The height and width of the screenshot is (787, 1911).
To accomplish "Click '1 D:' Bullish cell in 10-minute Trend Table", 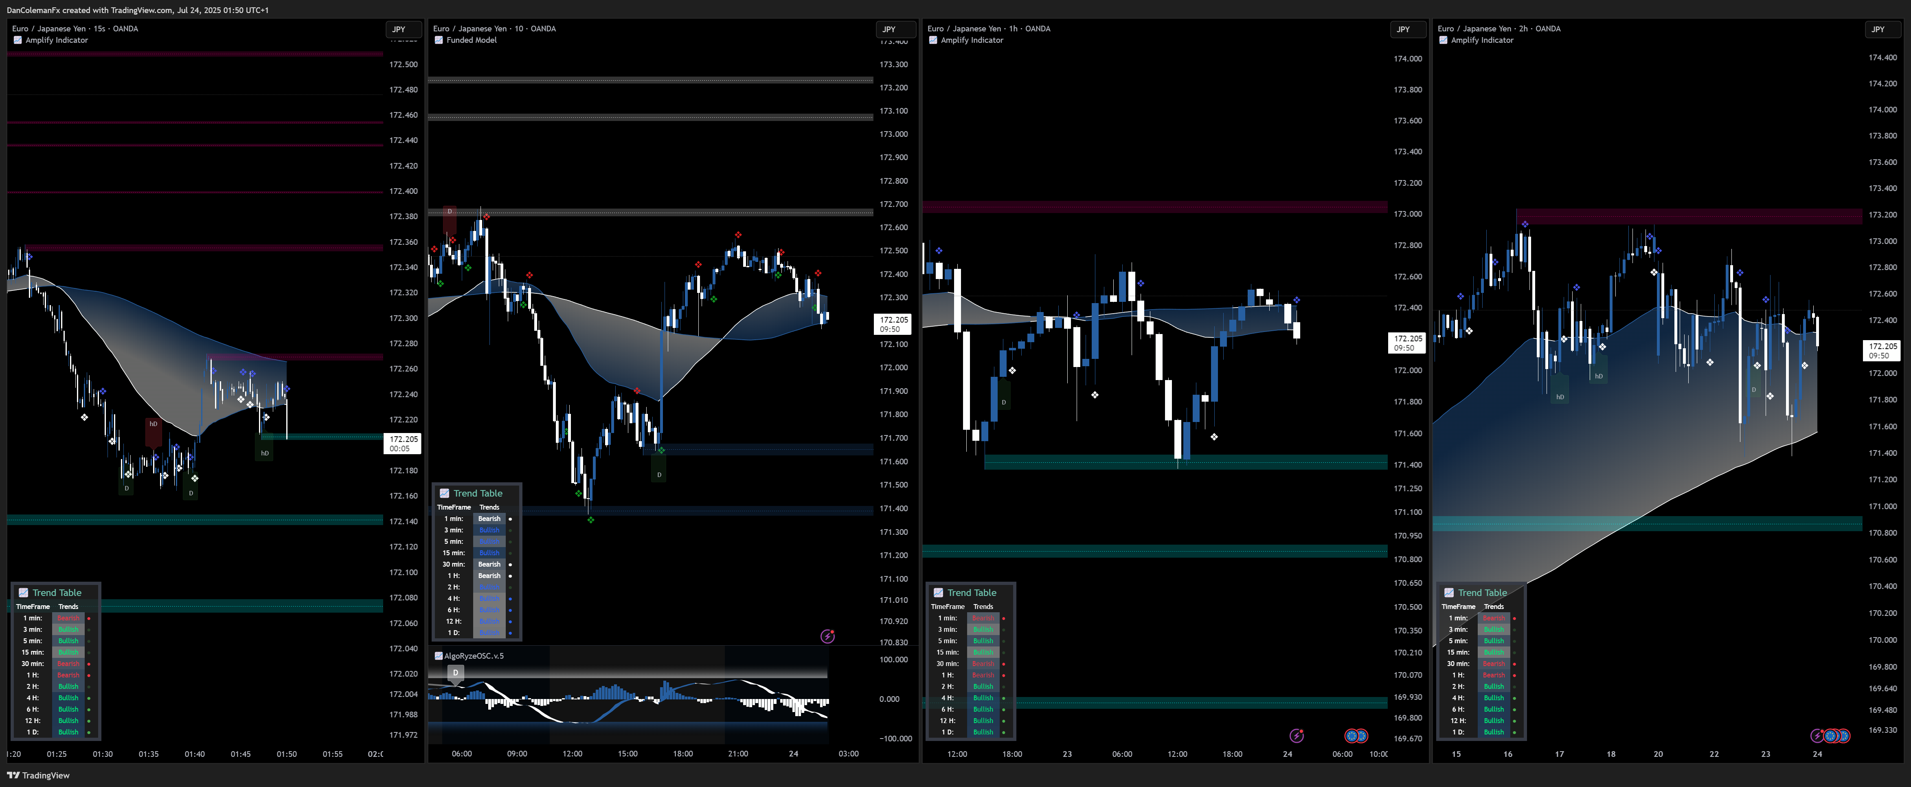I will pyautogui.click(x=489, y=633).
